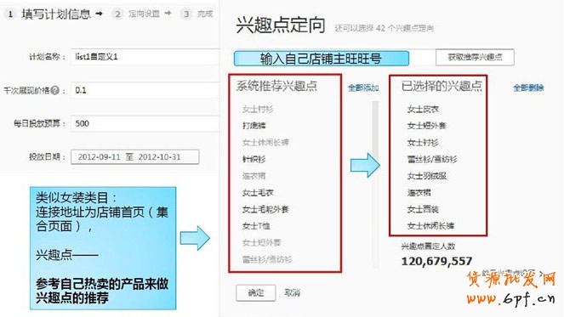Click the 全部添加 link

point(363,88)
